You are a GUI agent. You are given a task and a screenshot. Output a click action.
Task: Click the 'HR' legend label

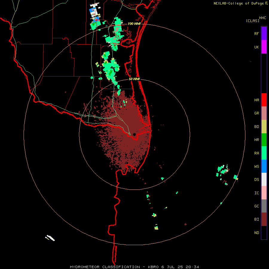pos(256,140)
